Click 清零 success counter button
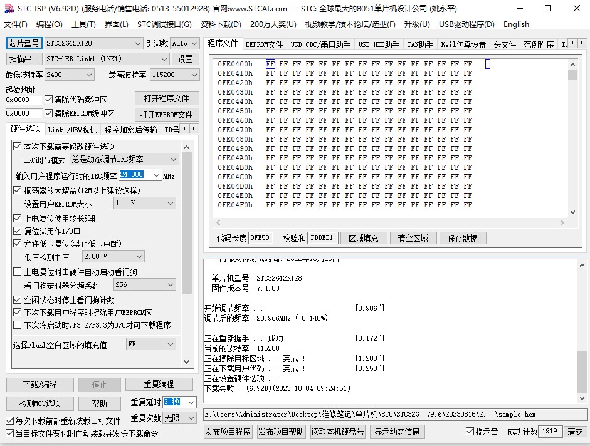 point(575,432)
